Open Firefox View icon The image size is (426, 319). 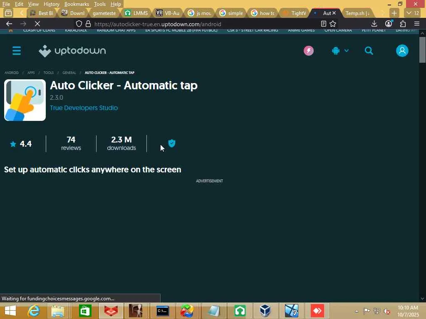pyautogui.click(x=8, y=13)
